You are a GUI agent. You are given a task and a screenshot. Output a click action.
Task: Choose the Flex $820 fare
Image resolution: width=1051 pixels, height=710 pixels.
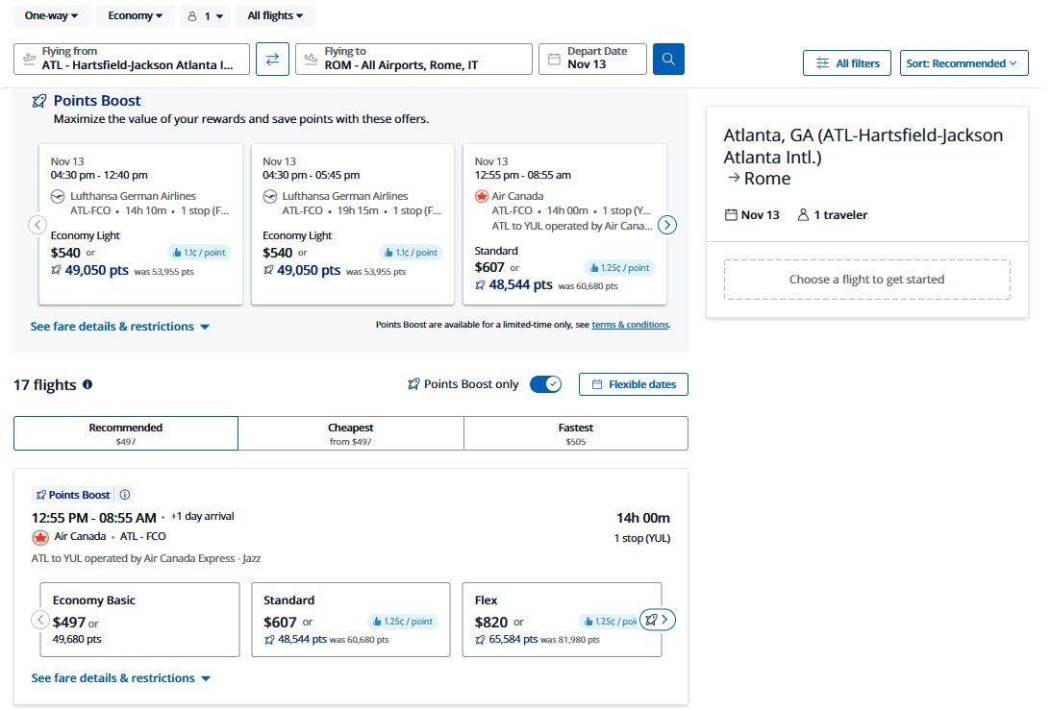pyautogui.click(x=562, y=620)
